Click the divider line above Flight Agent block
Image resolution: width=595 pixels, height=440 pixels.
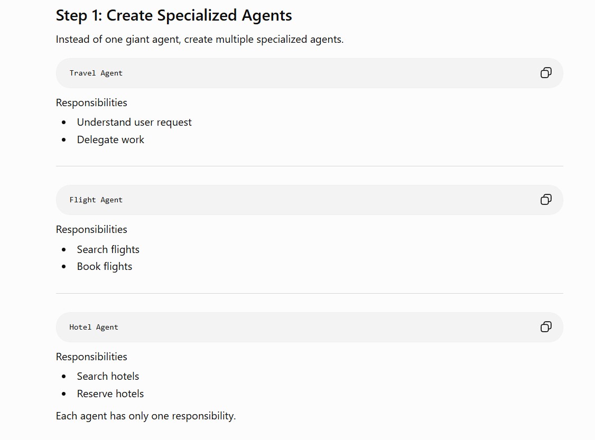(x=309, y=166)
